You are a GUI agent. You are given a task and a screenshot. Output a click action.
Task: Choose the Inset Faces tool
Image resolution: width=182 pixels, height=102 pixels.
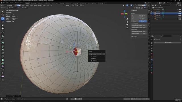pos(3,46)
